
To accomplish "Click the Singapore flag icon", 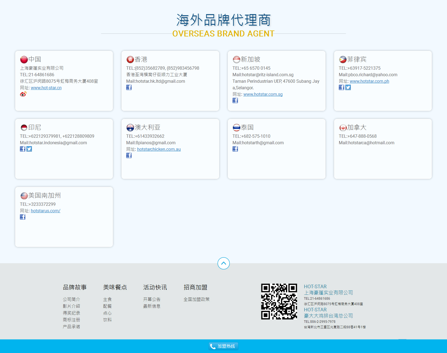I will click(237, 59).
